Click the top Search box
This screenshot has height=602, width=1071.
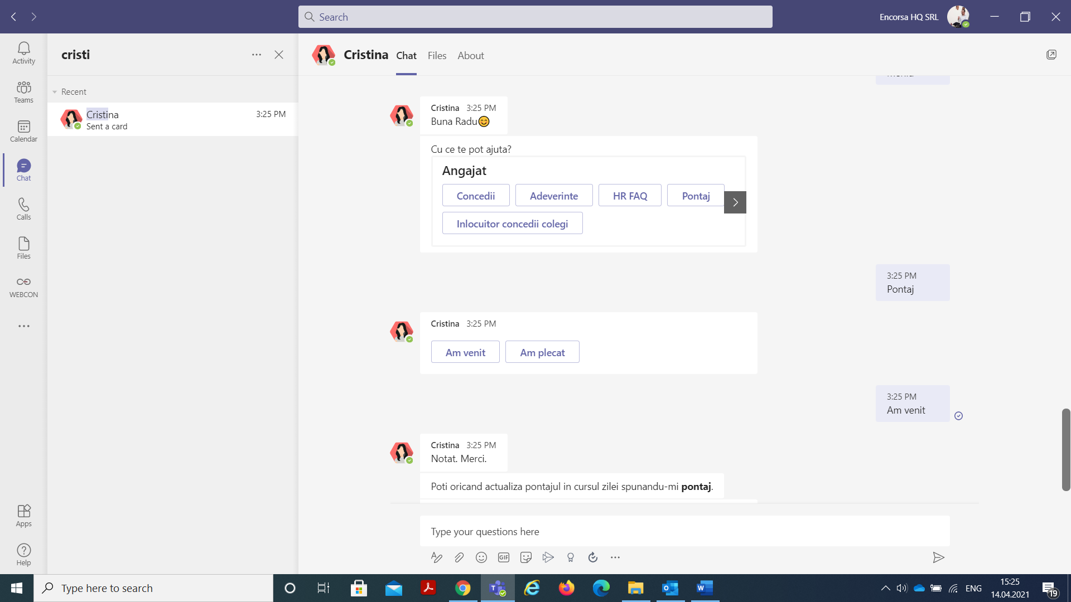[x=535, y=17]
